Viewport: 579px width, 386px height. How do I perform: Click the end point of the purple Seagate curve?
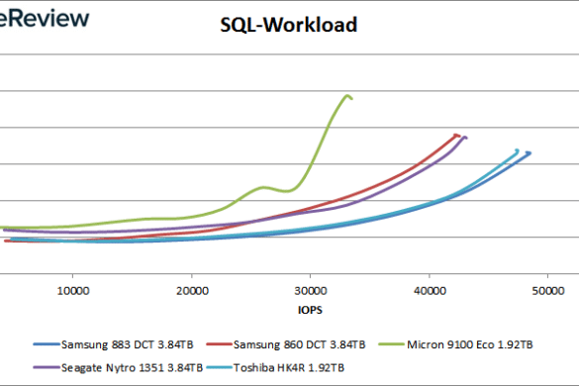465,138
